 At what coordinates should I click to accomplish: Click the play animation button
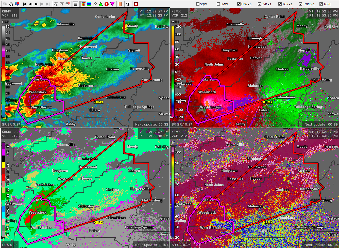tap(36, 4)
